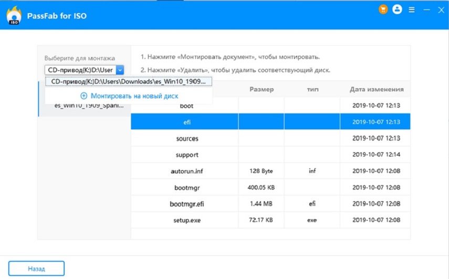This screenshot has width=449, height=279.
Task: Minimize the PassFab window
Action: (x=426, y=9)
